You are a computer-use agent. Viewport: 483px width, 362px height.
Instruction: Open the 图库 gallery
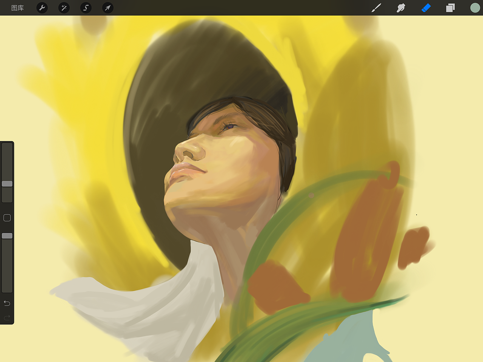(x=17, y=8)
